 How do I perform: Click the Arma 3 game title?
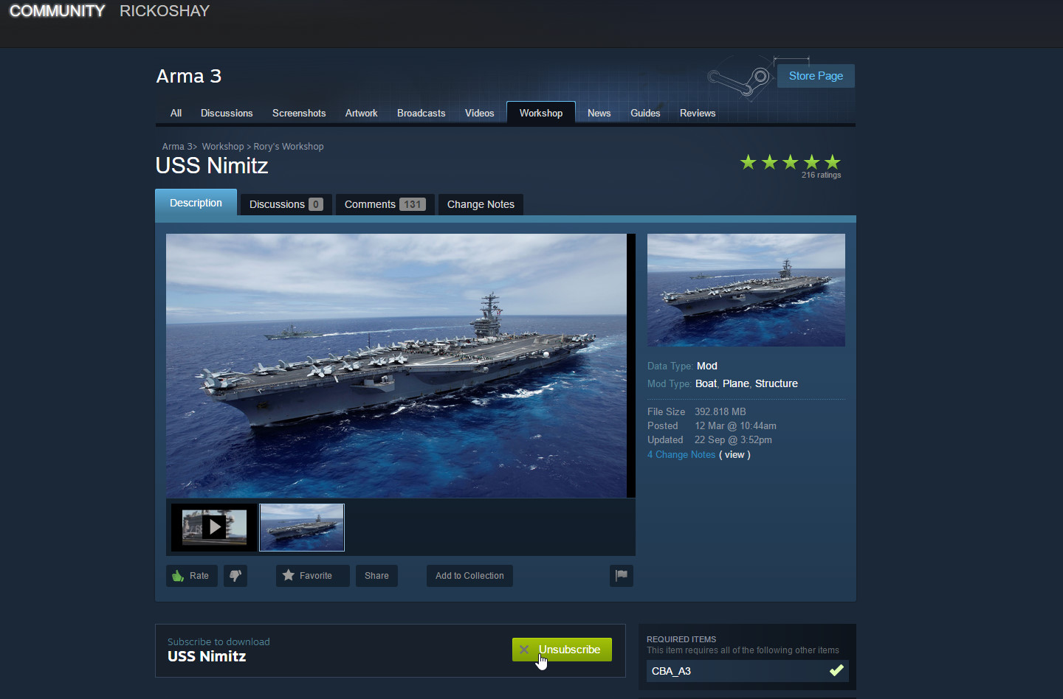tap(189, 76)
